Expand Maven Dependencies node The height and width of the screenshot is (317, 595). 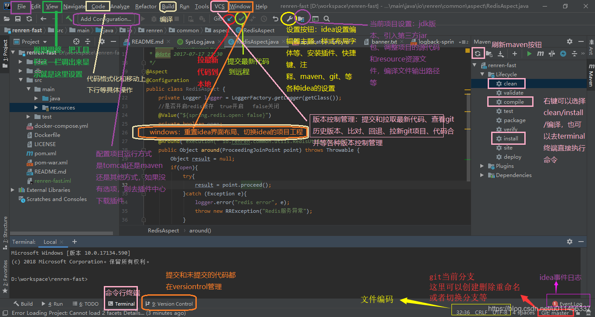[x=482, y=175]
